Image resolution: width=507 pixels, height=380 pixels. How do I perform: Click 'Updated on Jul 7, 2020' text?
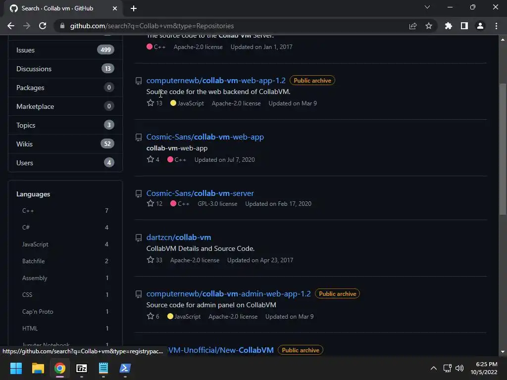click(x=224, y=160)
